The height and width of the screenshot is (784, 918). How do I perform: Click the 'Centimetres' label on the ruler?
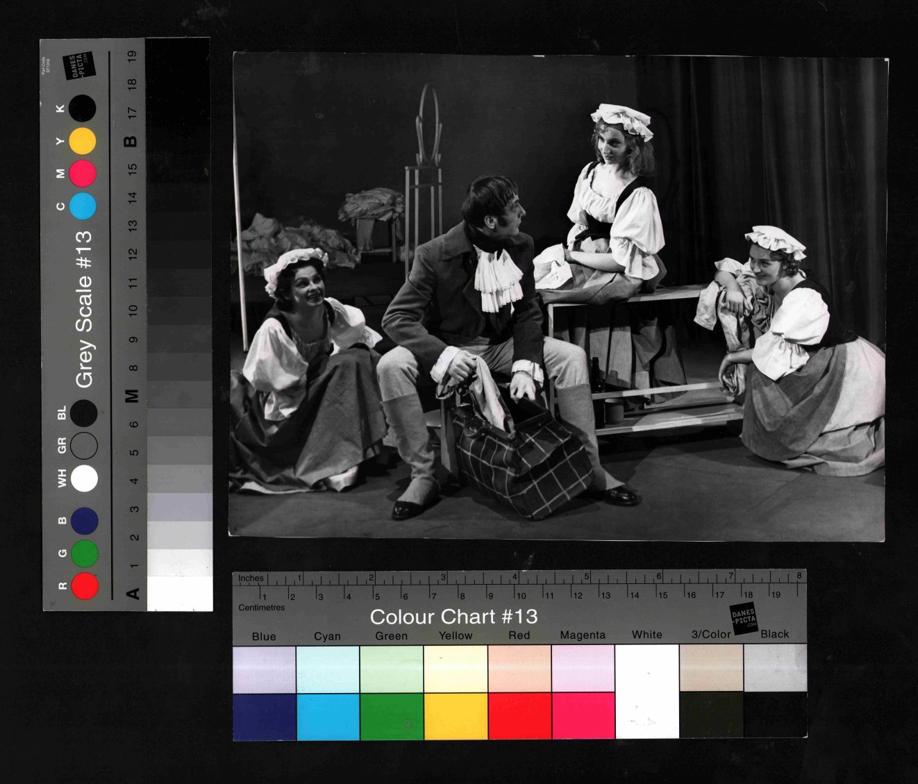click(262, 608)
